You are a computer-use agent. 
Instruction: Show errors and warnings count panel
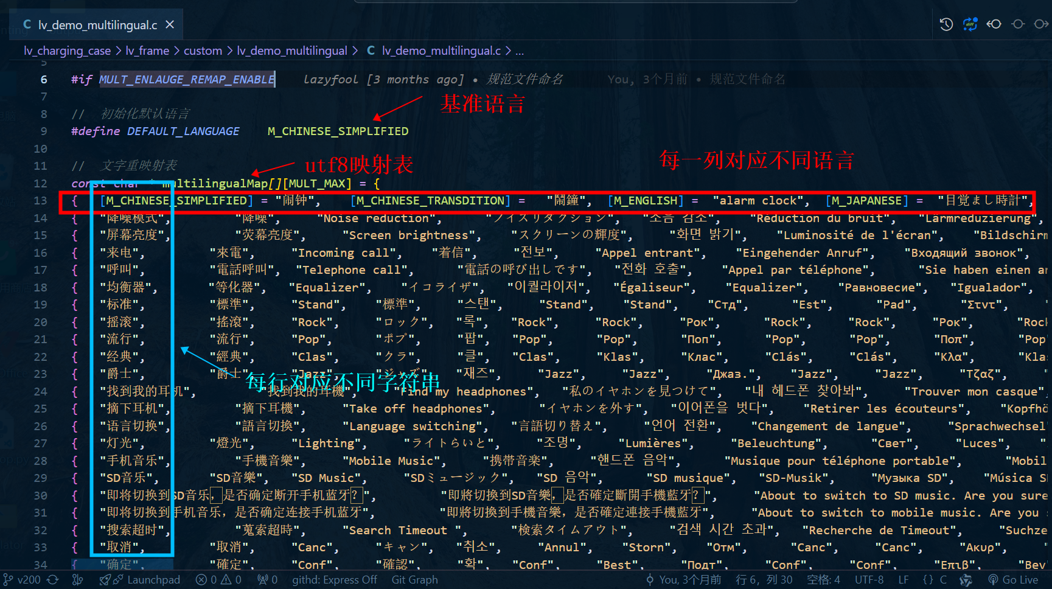(x=218, y=580)
